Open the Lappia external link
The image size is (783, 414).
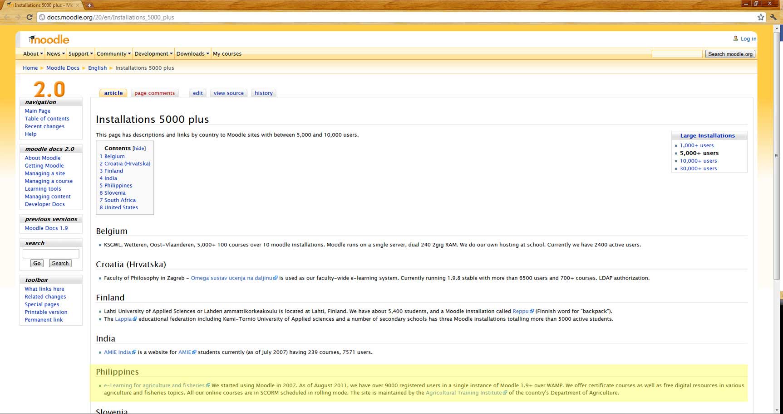[126, 319]
